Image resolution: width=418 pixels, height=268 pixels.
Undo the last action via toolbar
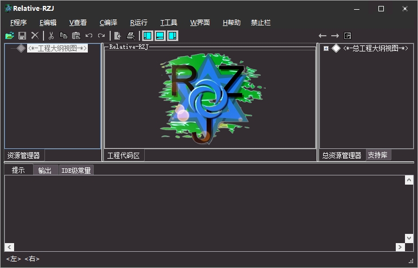tap(89, 35)
